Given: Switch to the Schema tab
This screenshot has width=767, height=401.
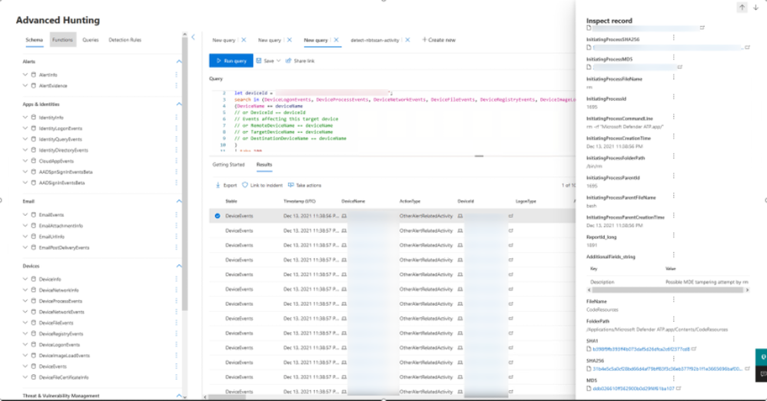Looking at the screenshot, I should tap(35, 40).
